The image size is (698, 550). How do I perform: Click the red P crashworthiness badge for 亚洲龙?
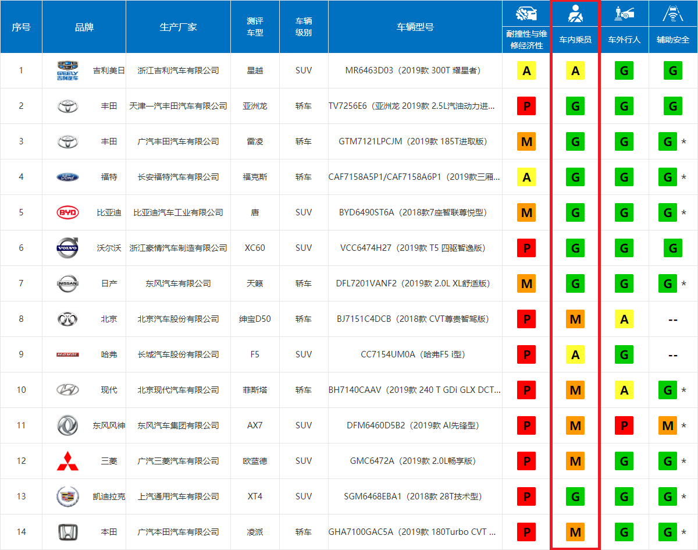click(526, 107)
